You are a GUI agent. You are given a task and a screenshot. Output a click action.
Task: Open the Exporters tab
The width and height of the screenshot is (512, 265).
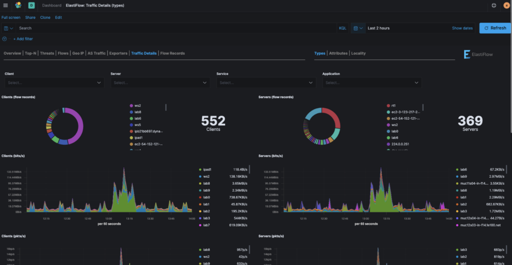click(118, 53)
